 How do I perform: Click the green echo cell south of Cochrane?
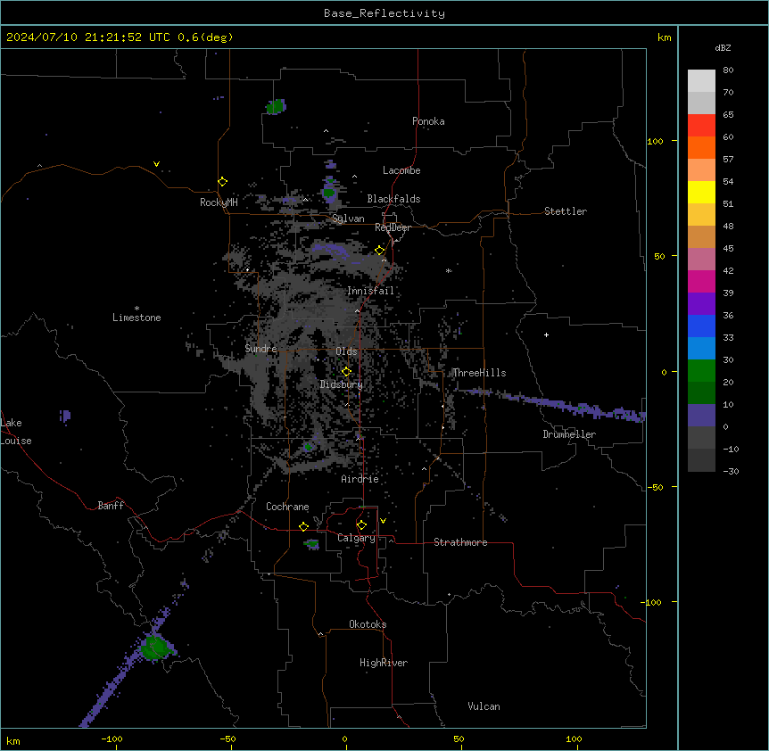311,544
